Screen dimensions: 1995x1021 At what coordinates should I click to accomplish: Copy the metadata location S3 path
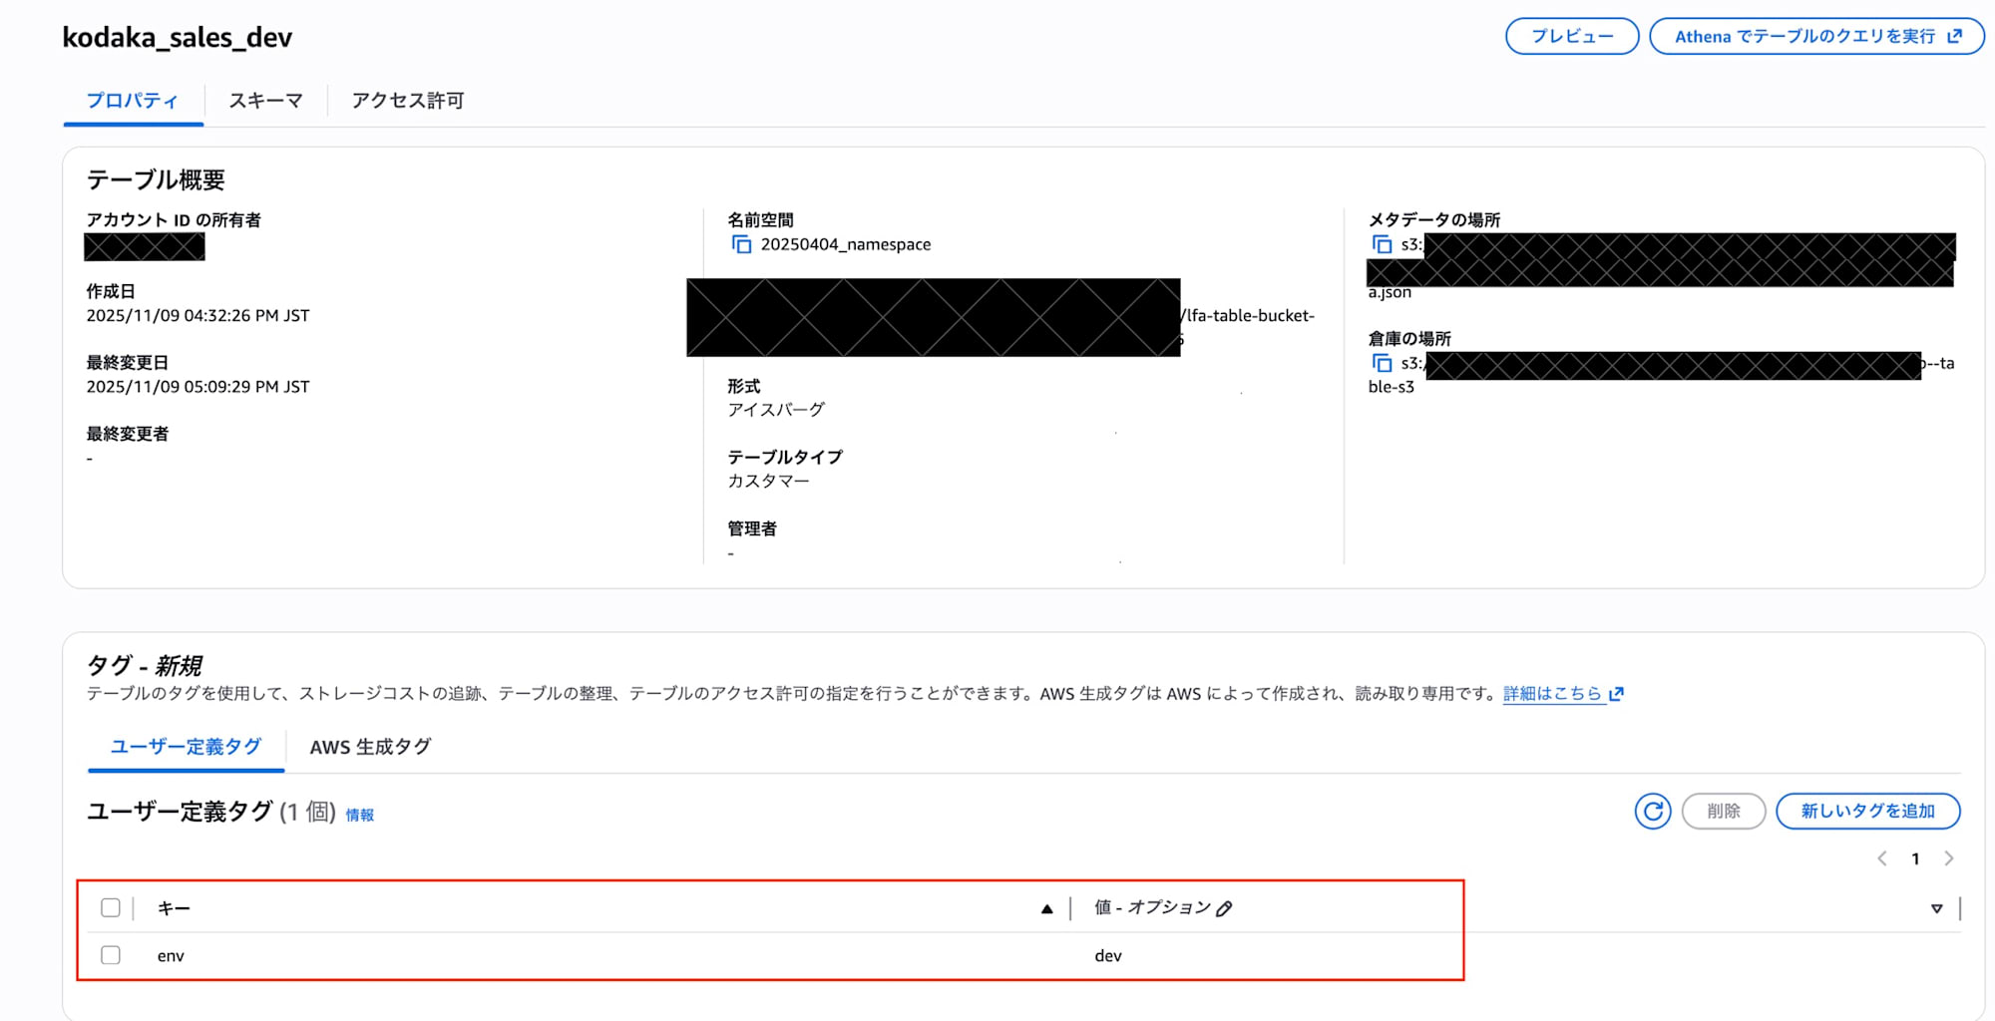click(1382, 244)
